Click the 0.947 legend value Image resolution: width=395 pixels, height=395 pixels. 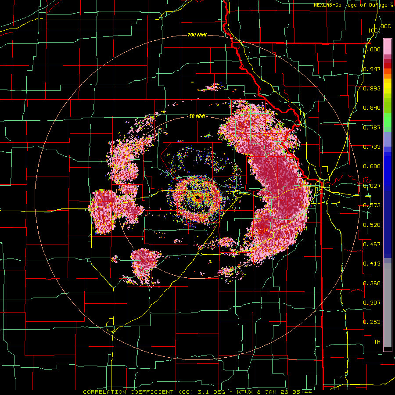coord(372,69)
